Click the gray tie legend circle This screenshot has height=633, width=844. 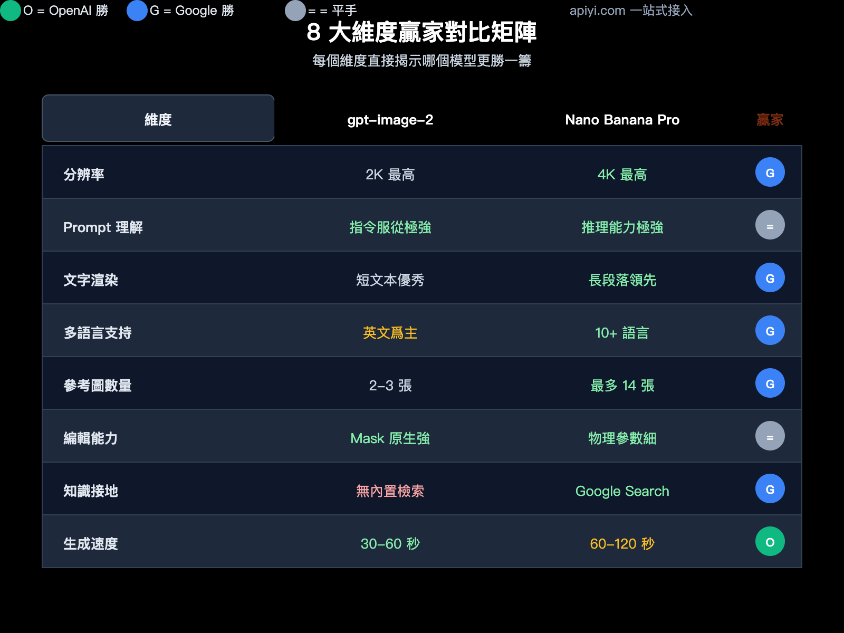(295, 11)
